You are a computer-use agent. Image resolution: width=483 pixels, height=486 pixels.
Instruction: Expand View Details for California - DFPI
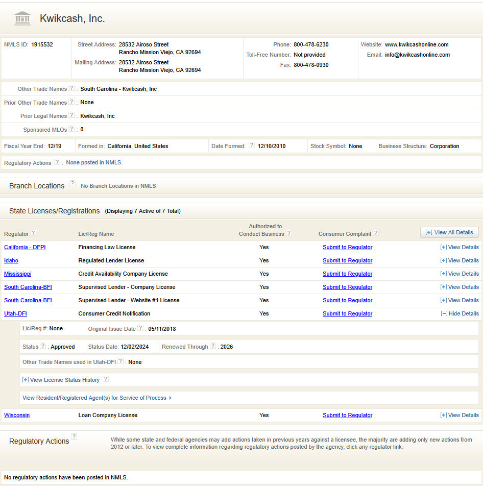click(459, 247)
